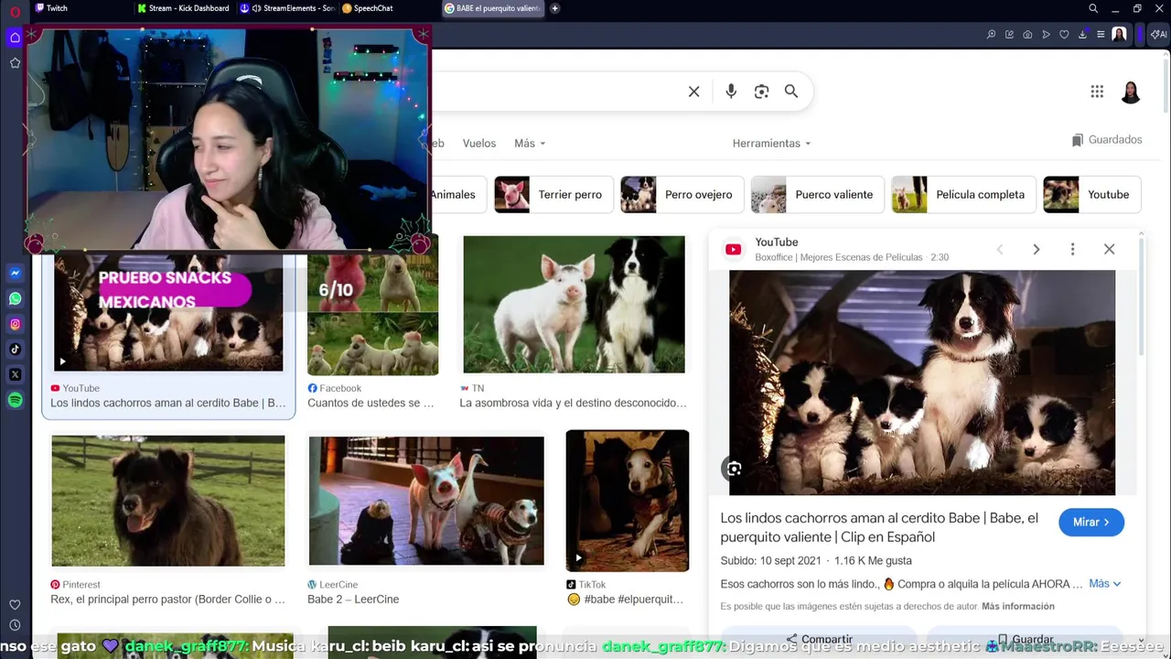Select the Youtube filter chip

[x=1091, y=195]
